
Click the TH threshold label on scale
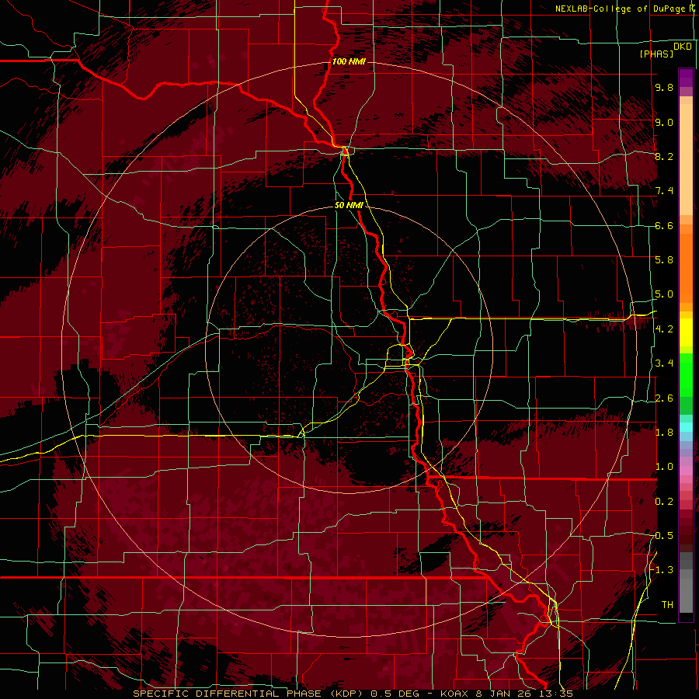(667, 604)
